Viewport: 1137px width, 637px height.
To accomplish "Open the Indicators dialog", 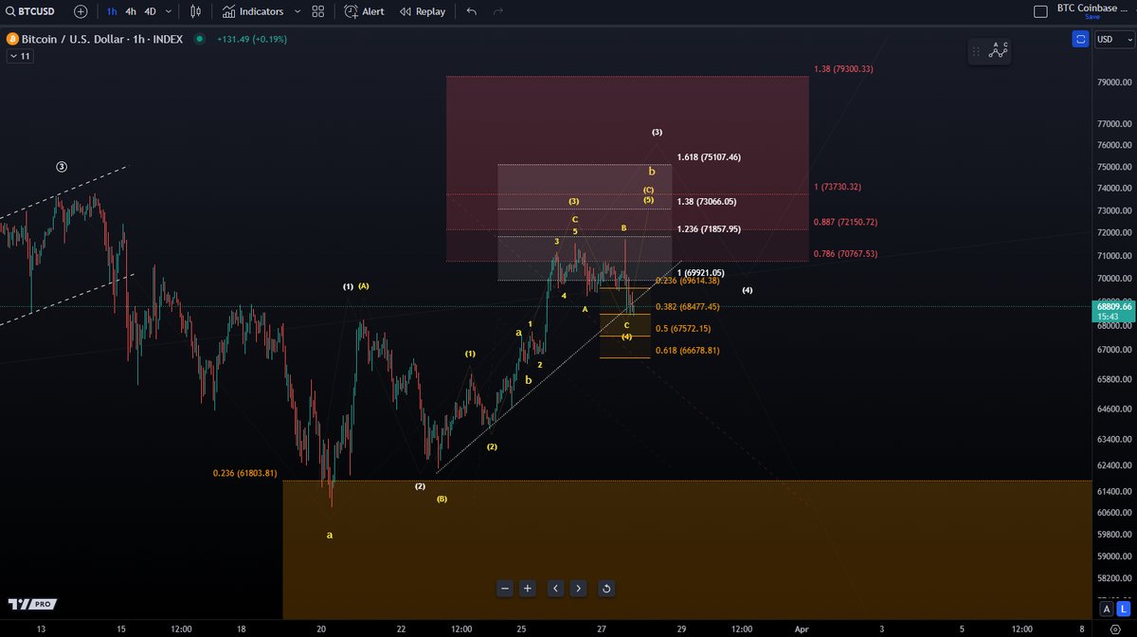I will coord(253,11).
